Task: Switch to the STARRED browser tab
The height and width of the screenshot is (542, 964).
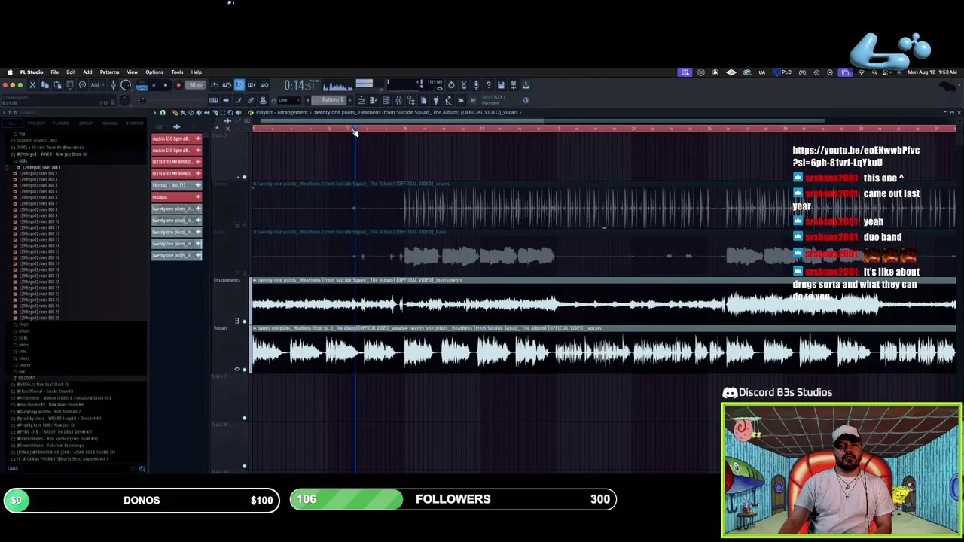Action: (x=134, y=123)
